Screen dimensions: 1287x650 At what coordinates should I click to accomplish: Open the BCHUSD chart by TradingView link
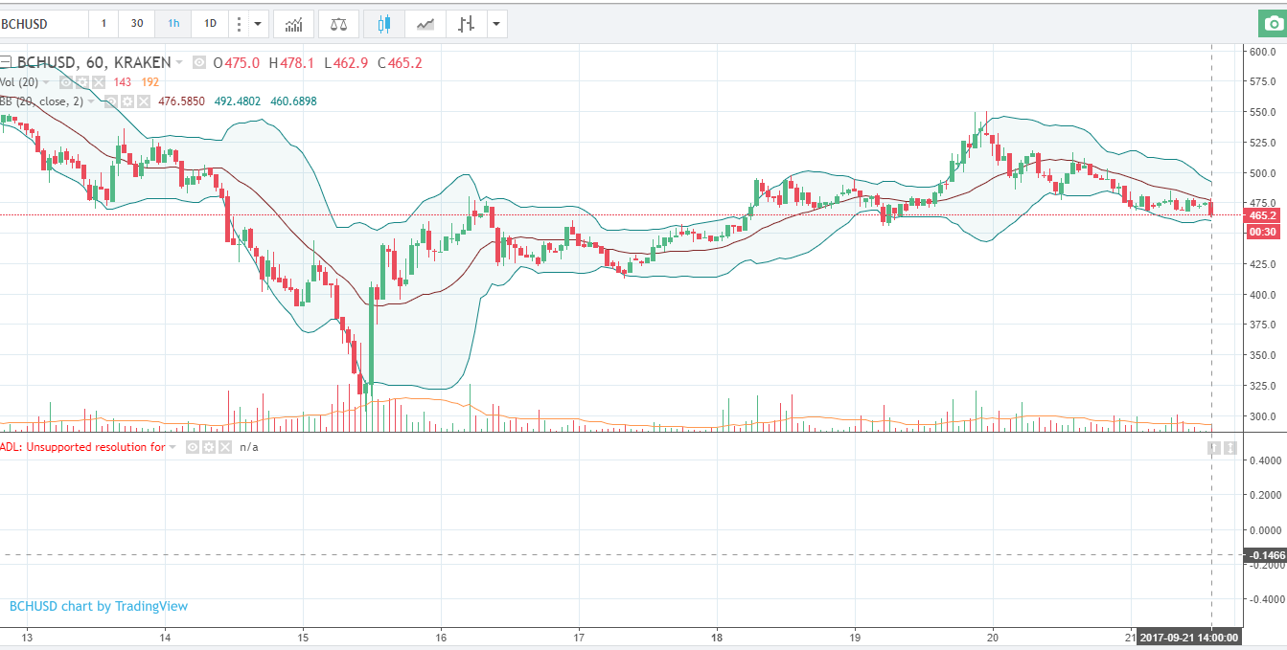click(x=99, y=606)
